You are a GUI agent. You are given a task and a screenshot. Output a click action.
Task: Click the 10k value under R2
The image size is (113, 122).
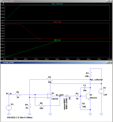50,82
